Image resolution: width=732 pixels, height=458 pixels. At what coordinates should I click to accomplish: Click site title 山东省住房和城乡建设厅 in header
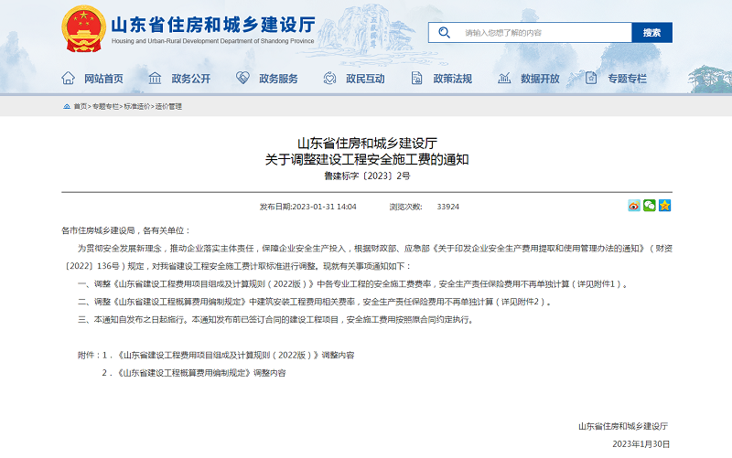coord(213,25)
